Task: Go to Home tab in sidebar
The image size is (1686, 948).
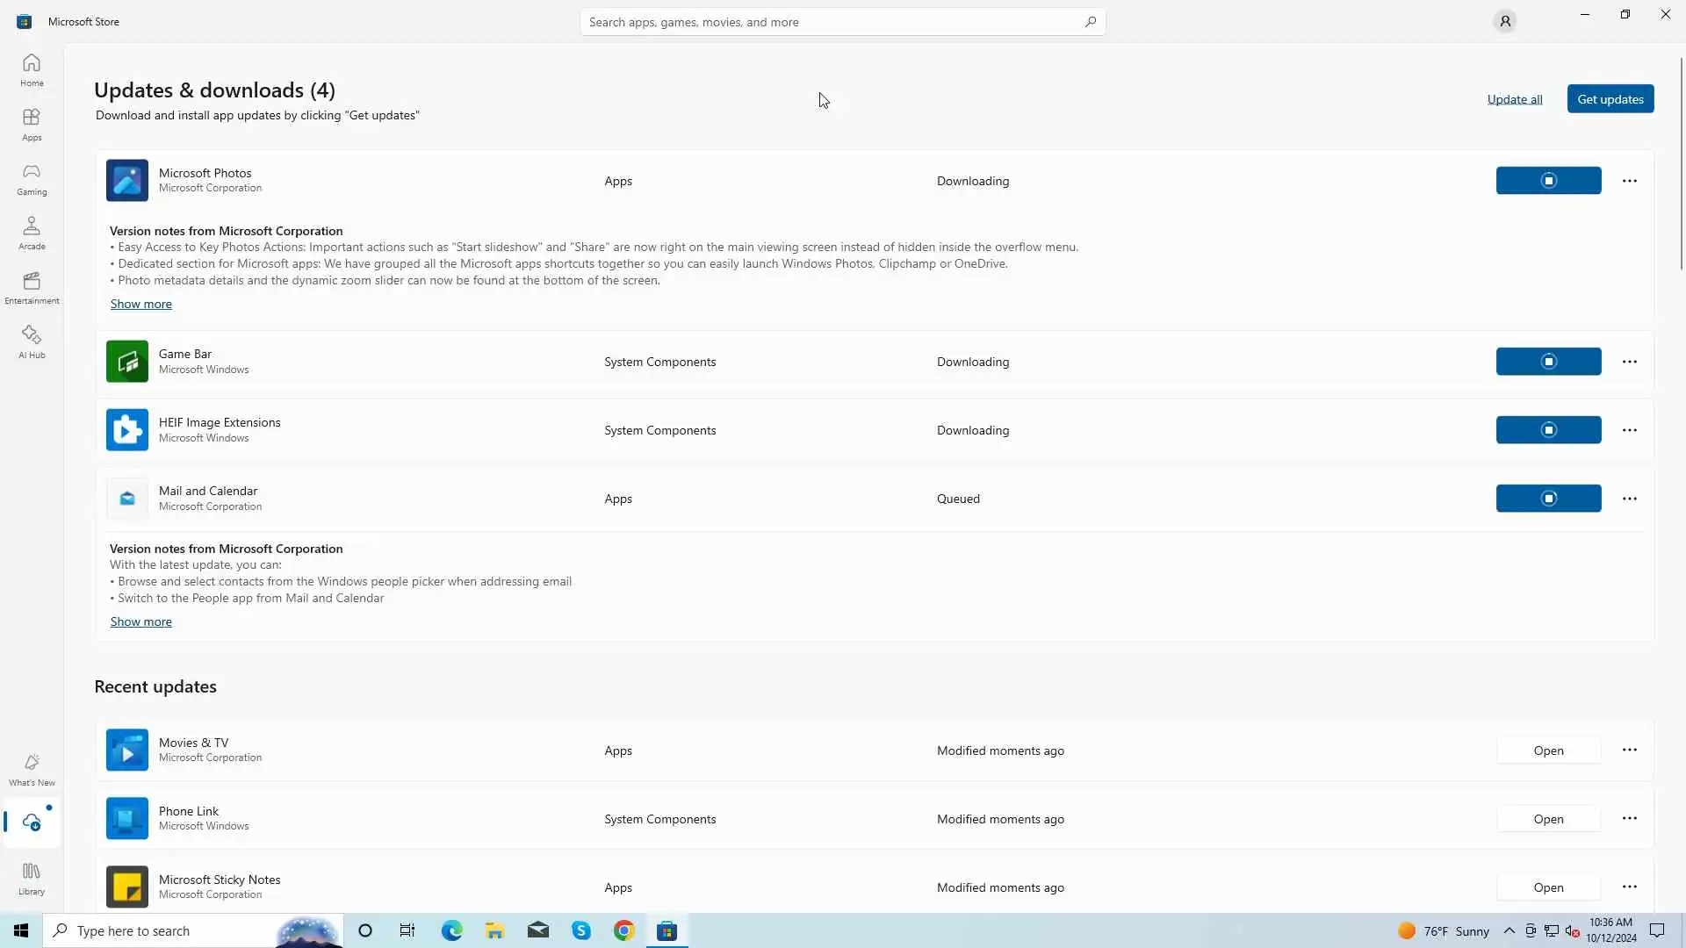Action: tap(32, 70)
